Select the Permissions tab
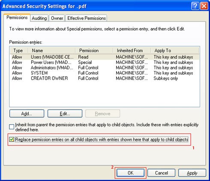 [17, 18]
